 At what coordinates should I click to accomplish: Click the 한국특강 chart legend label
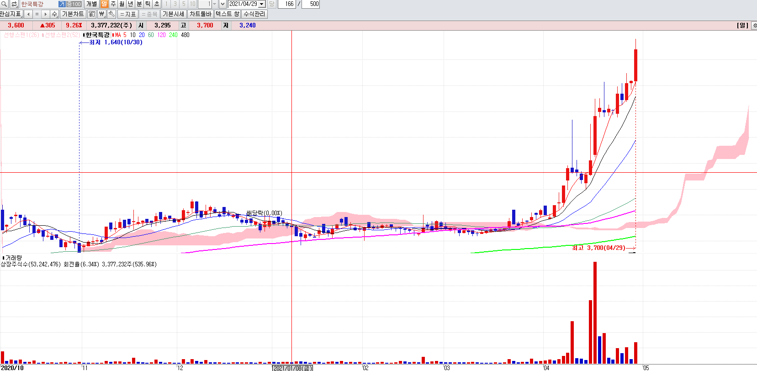click(97, 35)
